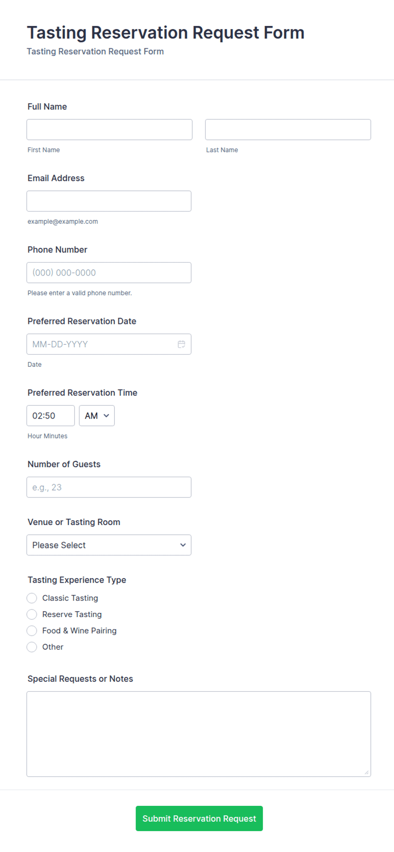394x852 pixels.
Task: Click the Special Requests or Notes textarea
Action: 199,734
